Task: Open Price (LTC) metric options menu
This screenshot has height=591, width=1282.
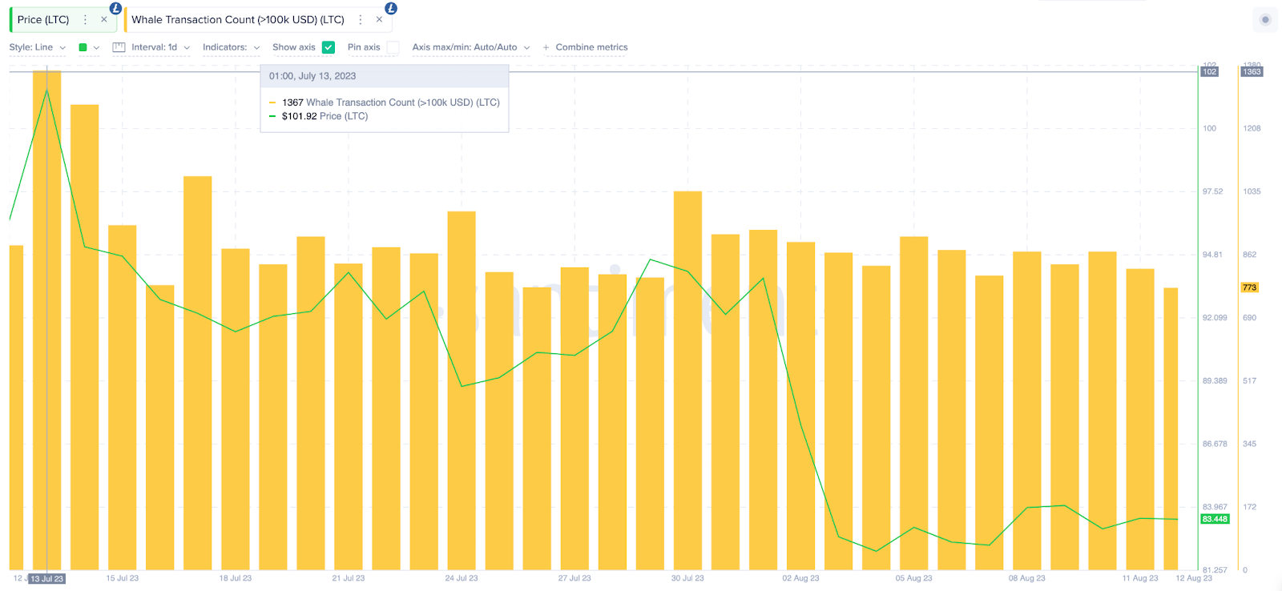Action: (85, 19)
